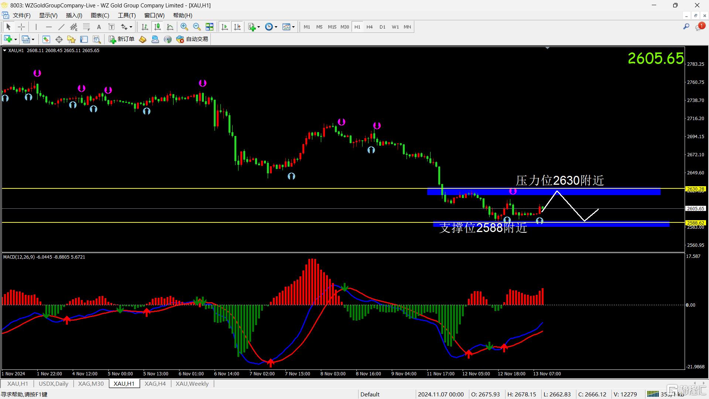Select the trendline drawing tool
709x399 pixels.
[61, 27]
